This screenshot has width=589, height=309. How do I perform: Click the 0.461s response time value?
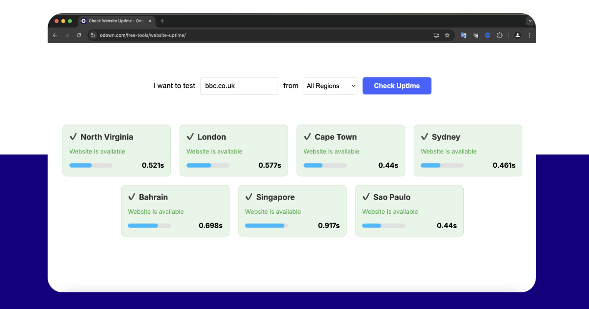[x=504, y=165]
